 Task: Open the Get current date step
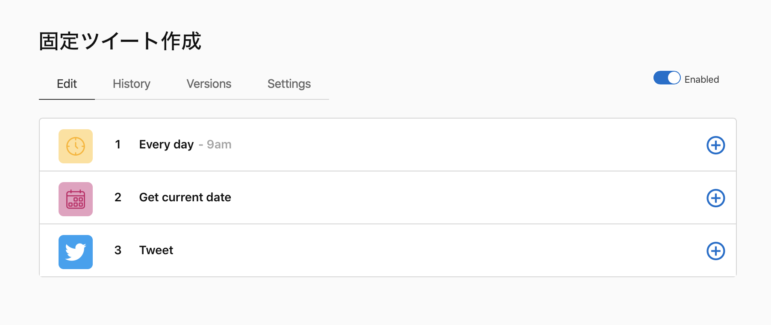coord(185,197)
